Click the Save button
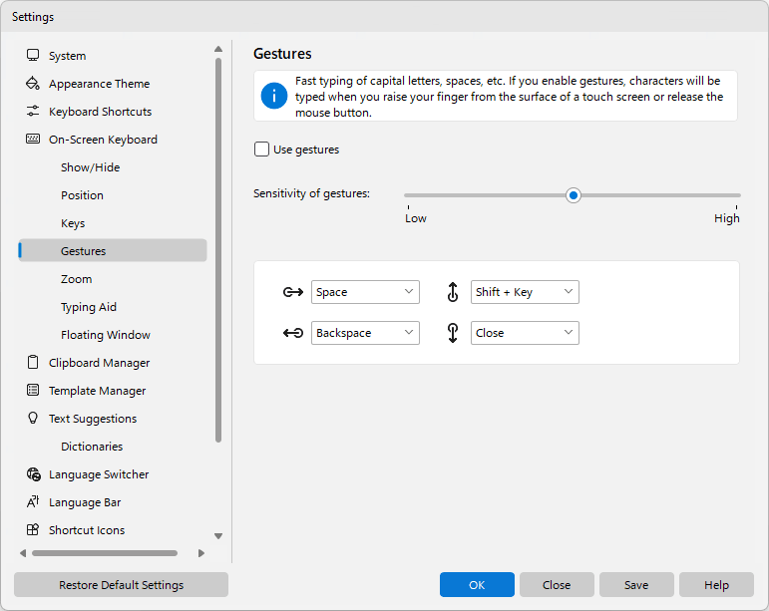The width and height of the screenshot is (769, 611). click(636, 584)
